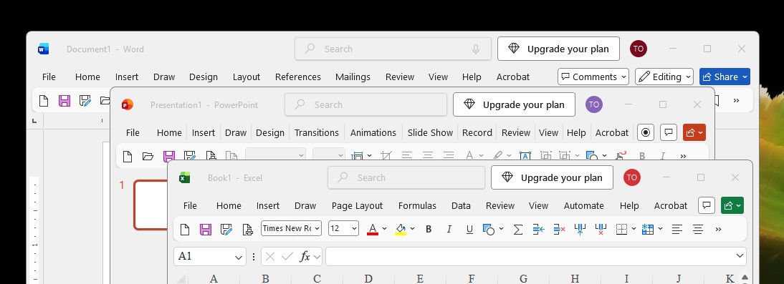Open the Word Editing mode dropdown
Screen dimensions: 784x284
pos(664,77)
